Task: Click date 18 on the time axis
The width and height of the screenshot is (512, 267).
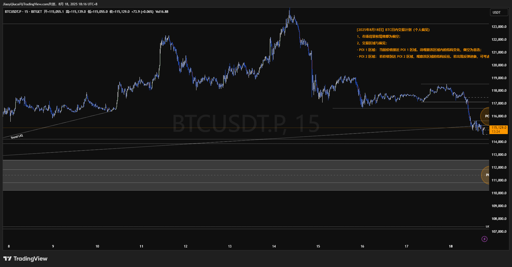Action: tap(451, 246)
